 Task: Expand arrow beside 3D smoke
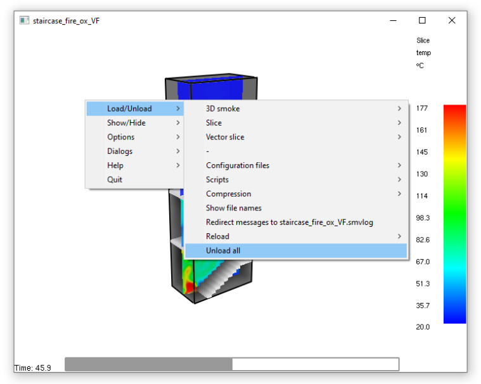click(x=399, y=108)
